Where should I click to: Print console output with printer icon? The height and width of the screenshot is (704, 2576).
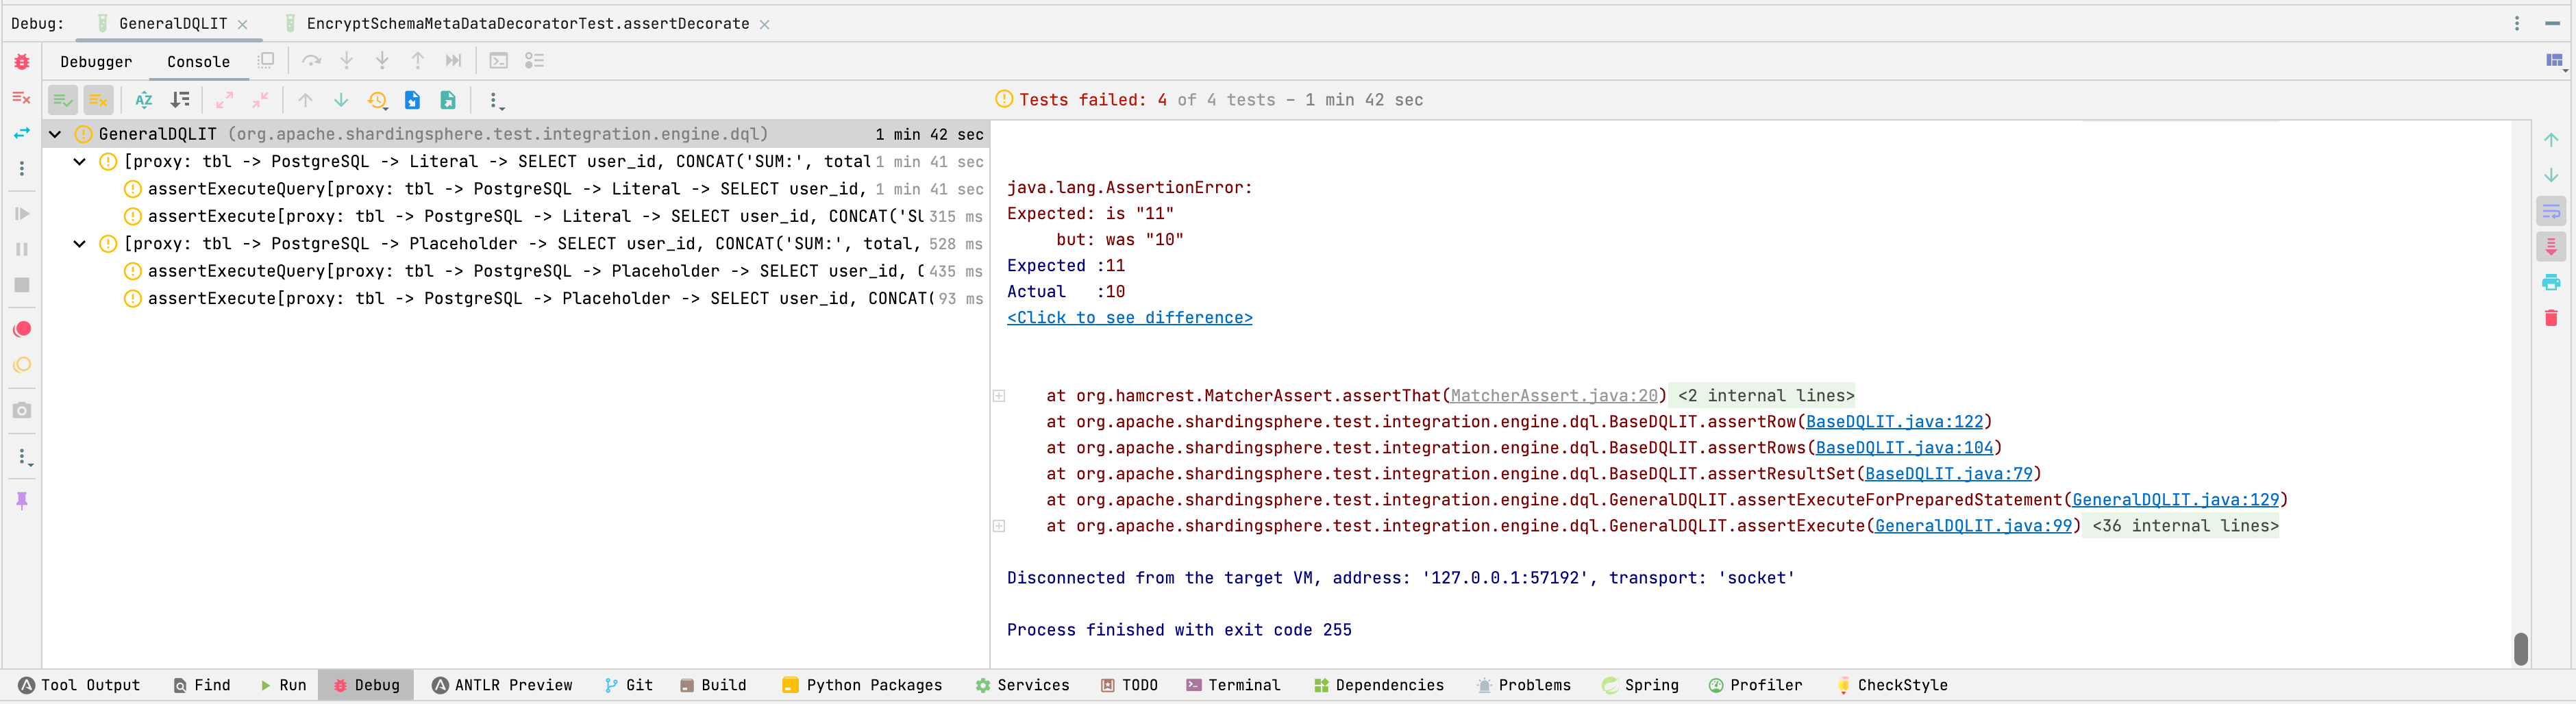[2551, 282]
